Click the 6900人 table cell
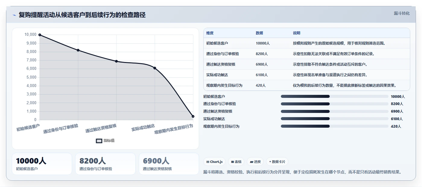 262,64
